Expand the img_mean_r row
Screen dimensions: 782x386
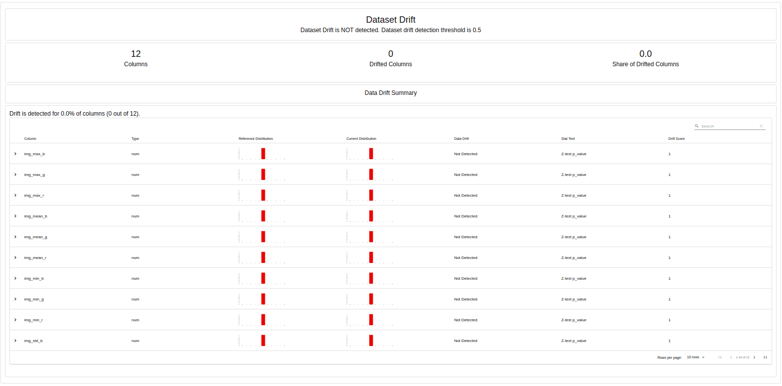15,257
